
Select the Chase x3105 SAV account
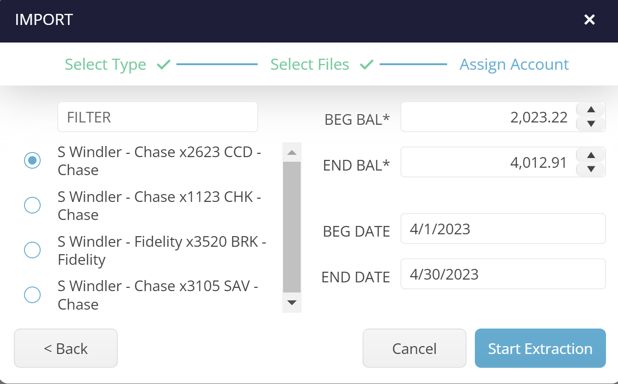[x=32, y=295]
